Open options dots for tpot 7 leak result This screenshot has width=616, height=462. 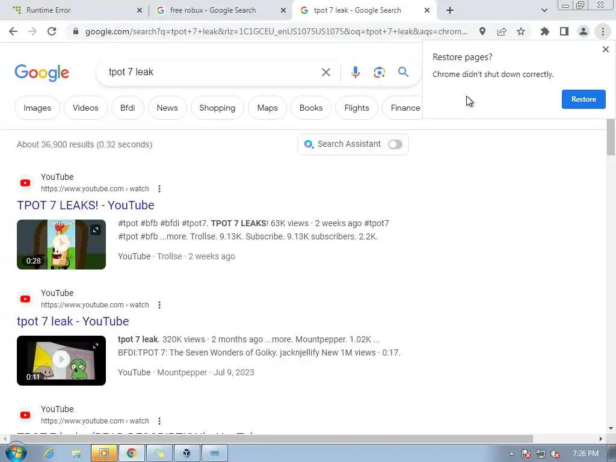(x=159, y=305)
